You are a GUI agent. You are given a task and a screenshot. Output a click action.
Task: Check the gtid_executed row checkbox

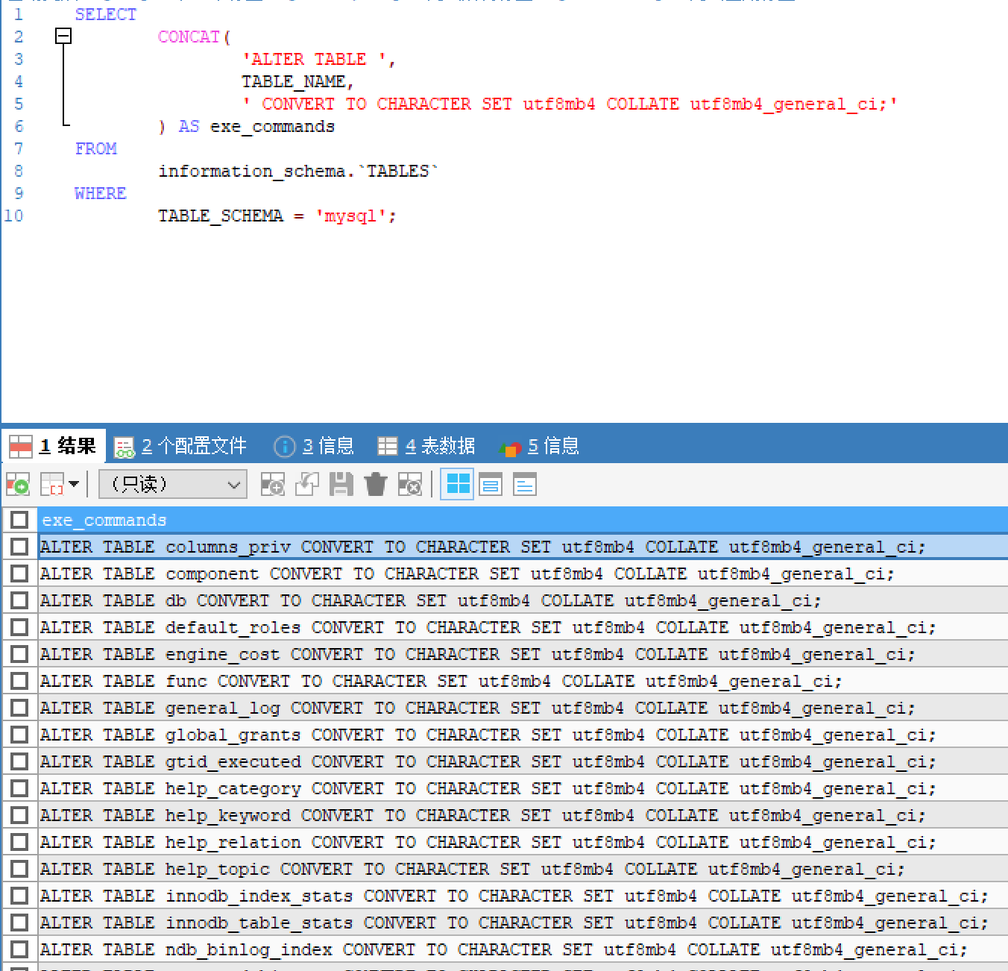(19, 761)
